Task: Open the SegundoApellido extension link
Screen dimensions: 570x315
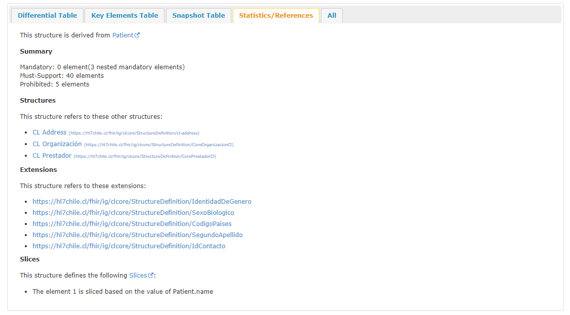Action: tap(137, 235)
